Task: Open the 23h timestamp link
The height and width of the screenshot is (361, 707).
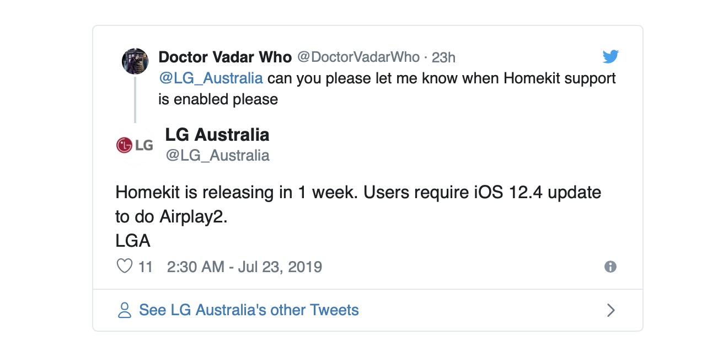Action: tap(444, 57)
